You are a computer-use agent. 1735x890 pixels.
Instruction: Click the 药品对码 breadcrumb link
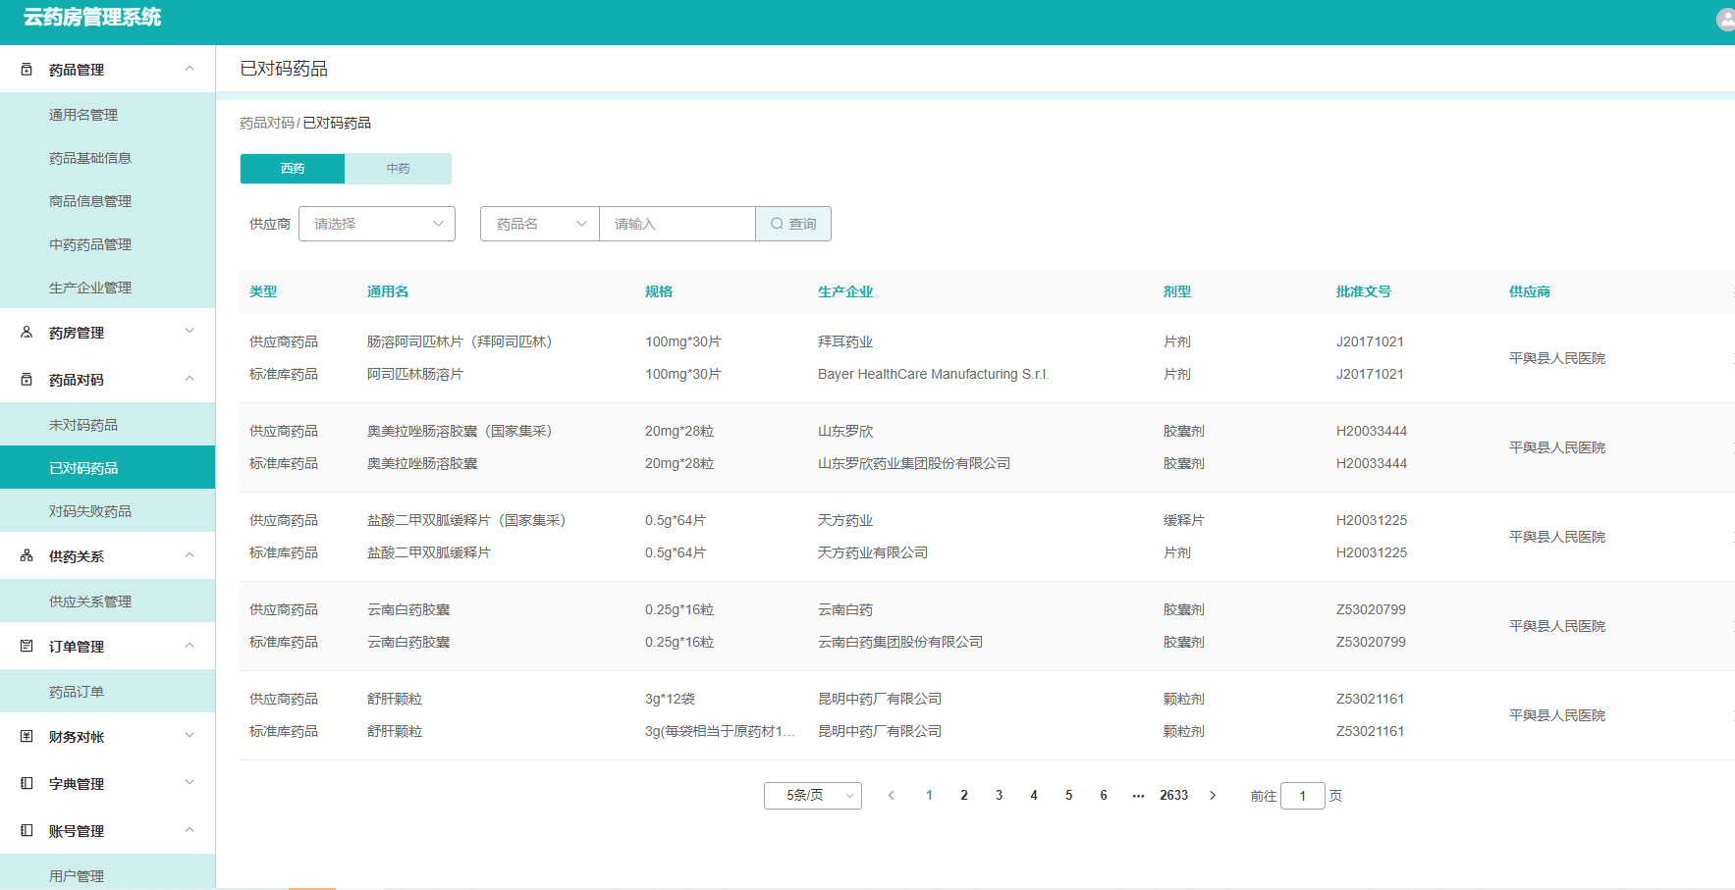267,123
